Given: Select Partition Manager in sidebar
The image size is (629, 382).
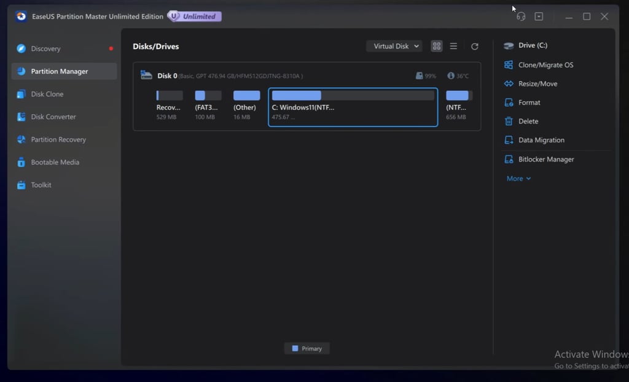Looking at the screenshot, I should pyautogui.click(x=64, y=71).
